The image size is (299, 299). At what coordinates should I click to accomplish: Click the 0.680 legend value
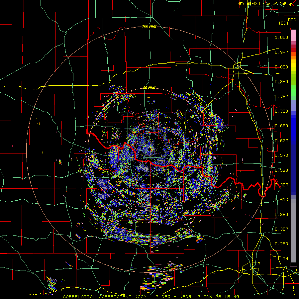[x=281, y=126]
